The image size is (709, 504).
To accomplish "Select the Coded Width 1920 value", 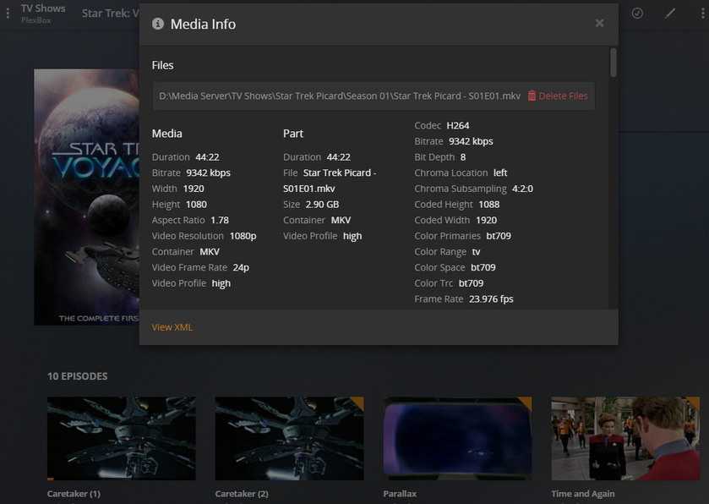I will coord(486,221).
